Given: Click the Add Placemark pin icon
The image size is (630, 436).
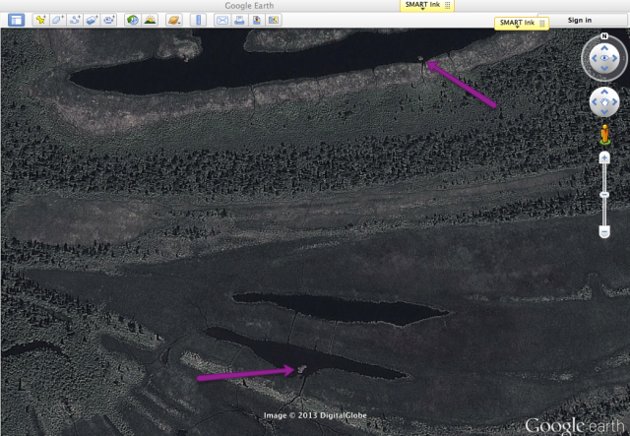Looking at the screenshot, I should [41, 20].
